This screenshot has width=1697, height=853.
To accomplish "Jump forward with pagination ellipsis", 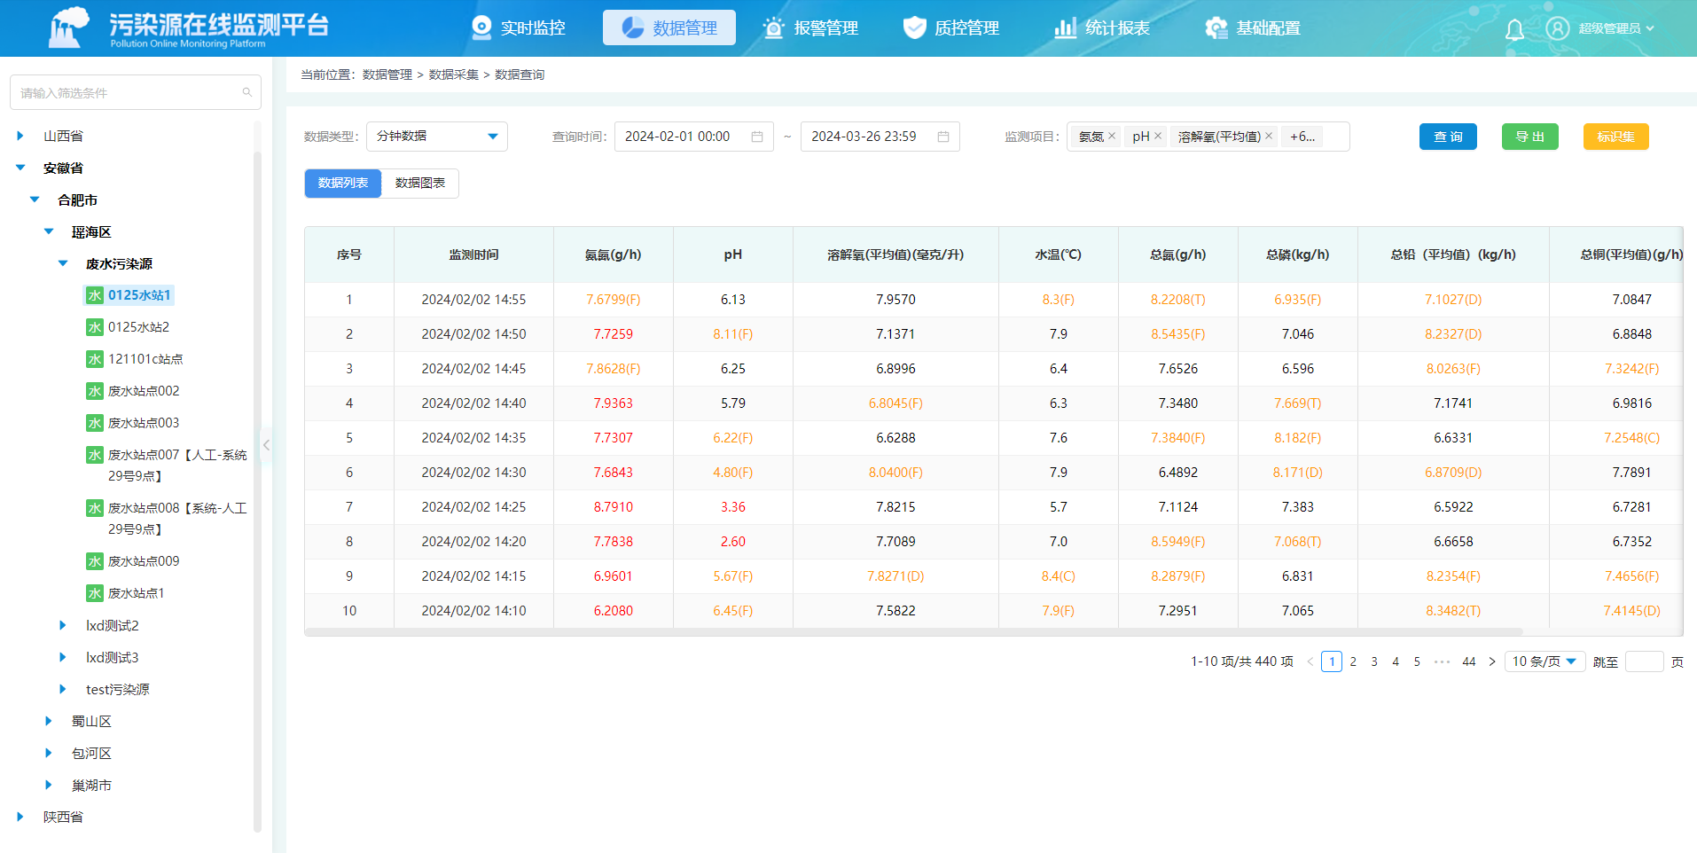I will (x=1442, y=661).
